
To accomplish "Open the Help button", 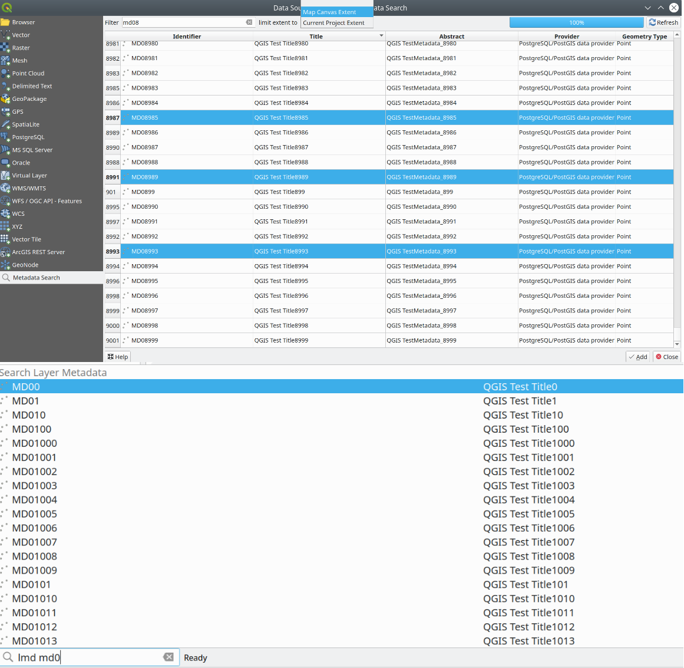I will pyautogui.click(x=118, y=357).
